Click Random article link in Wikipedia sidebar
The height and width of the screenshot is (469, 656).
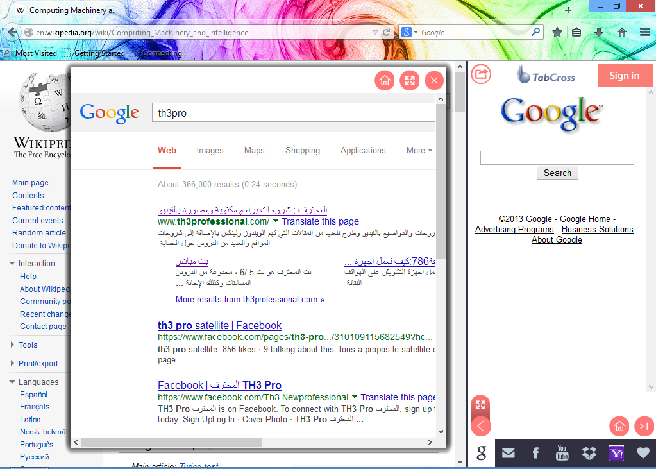pyautogui.click(x=39, y=233)
